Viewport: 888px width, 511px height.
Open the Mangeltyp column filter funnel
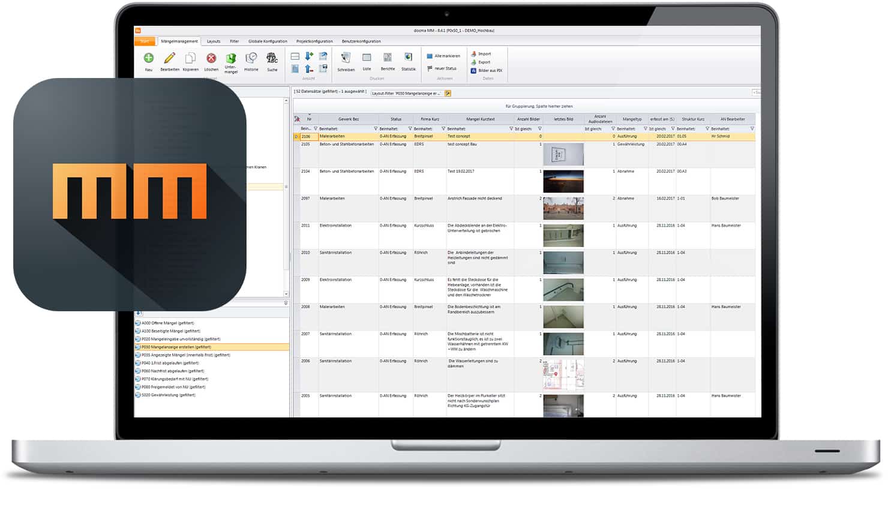pos(645,129)
